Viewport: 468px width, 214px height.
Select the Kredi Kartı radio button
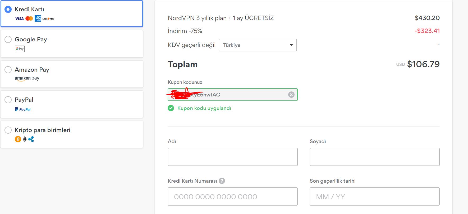(x=8, y=9)
